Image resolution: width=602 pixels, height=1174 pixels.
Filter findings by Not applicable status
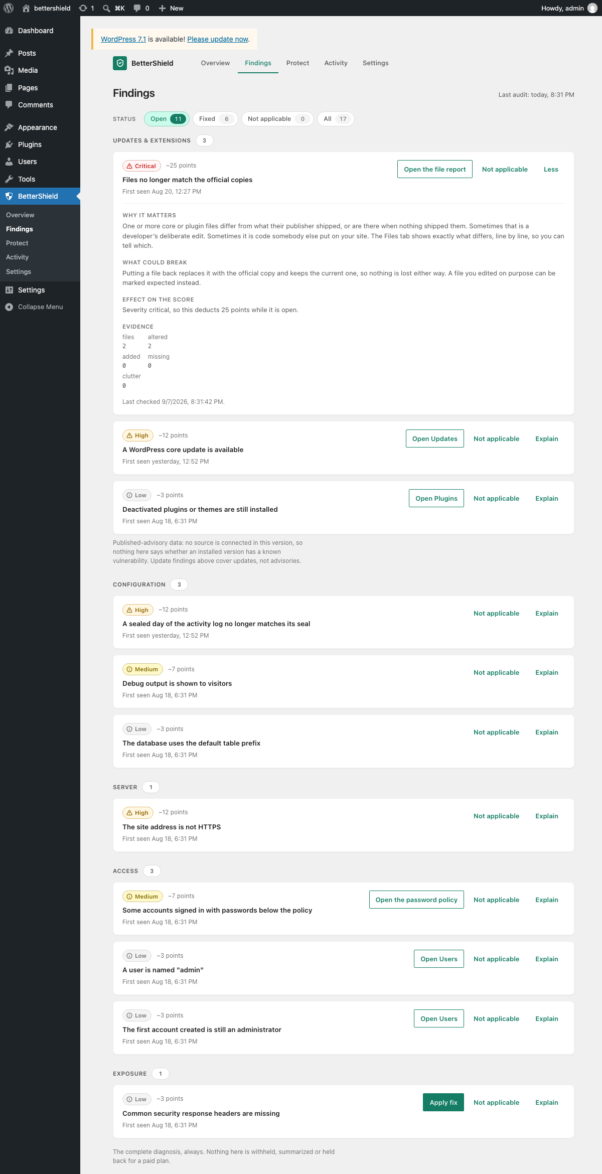277,119
